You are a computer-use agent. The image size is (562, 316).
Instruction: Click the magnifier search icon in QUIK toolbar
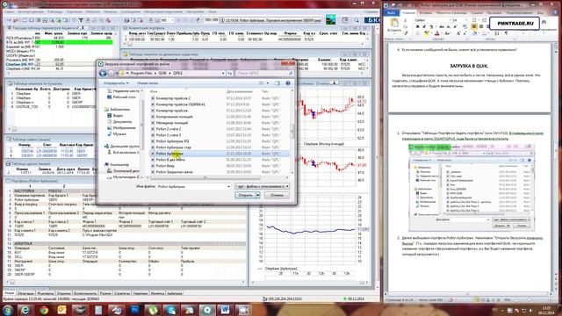[x=356, y=20]
